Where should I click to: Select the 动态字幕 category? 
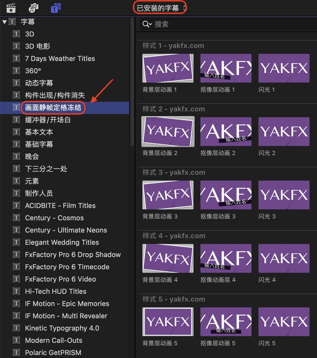pos(39,83)
